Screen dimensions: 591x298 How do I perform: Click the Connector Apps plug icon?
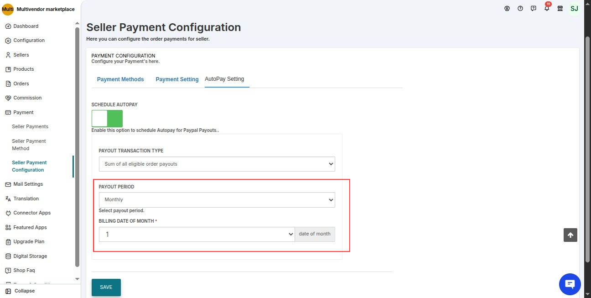[8, 213]
